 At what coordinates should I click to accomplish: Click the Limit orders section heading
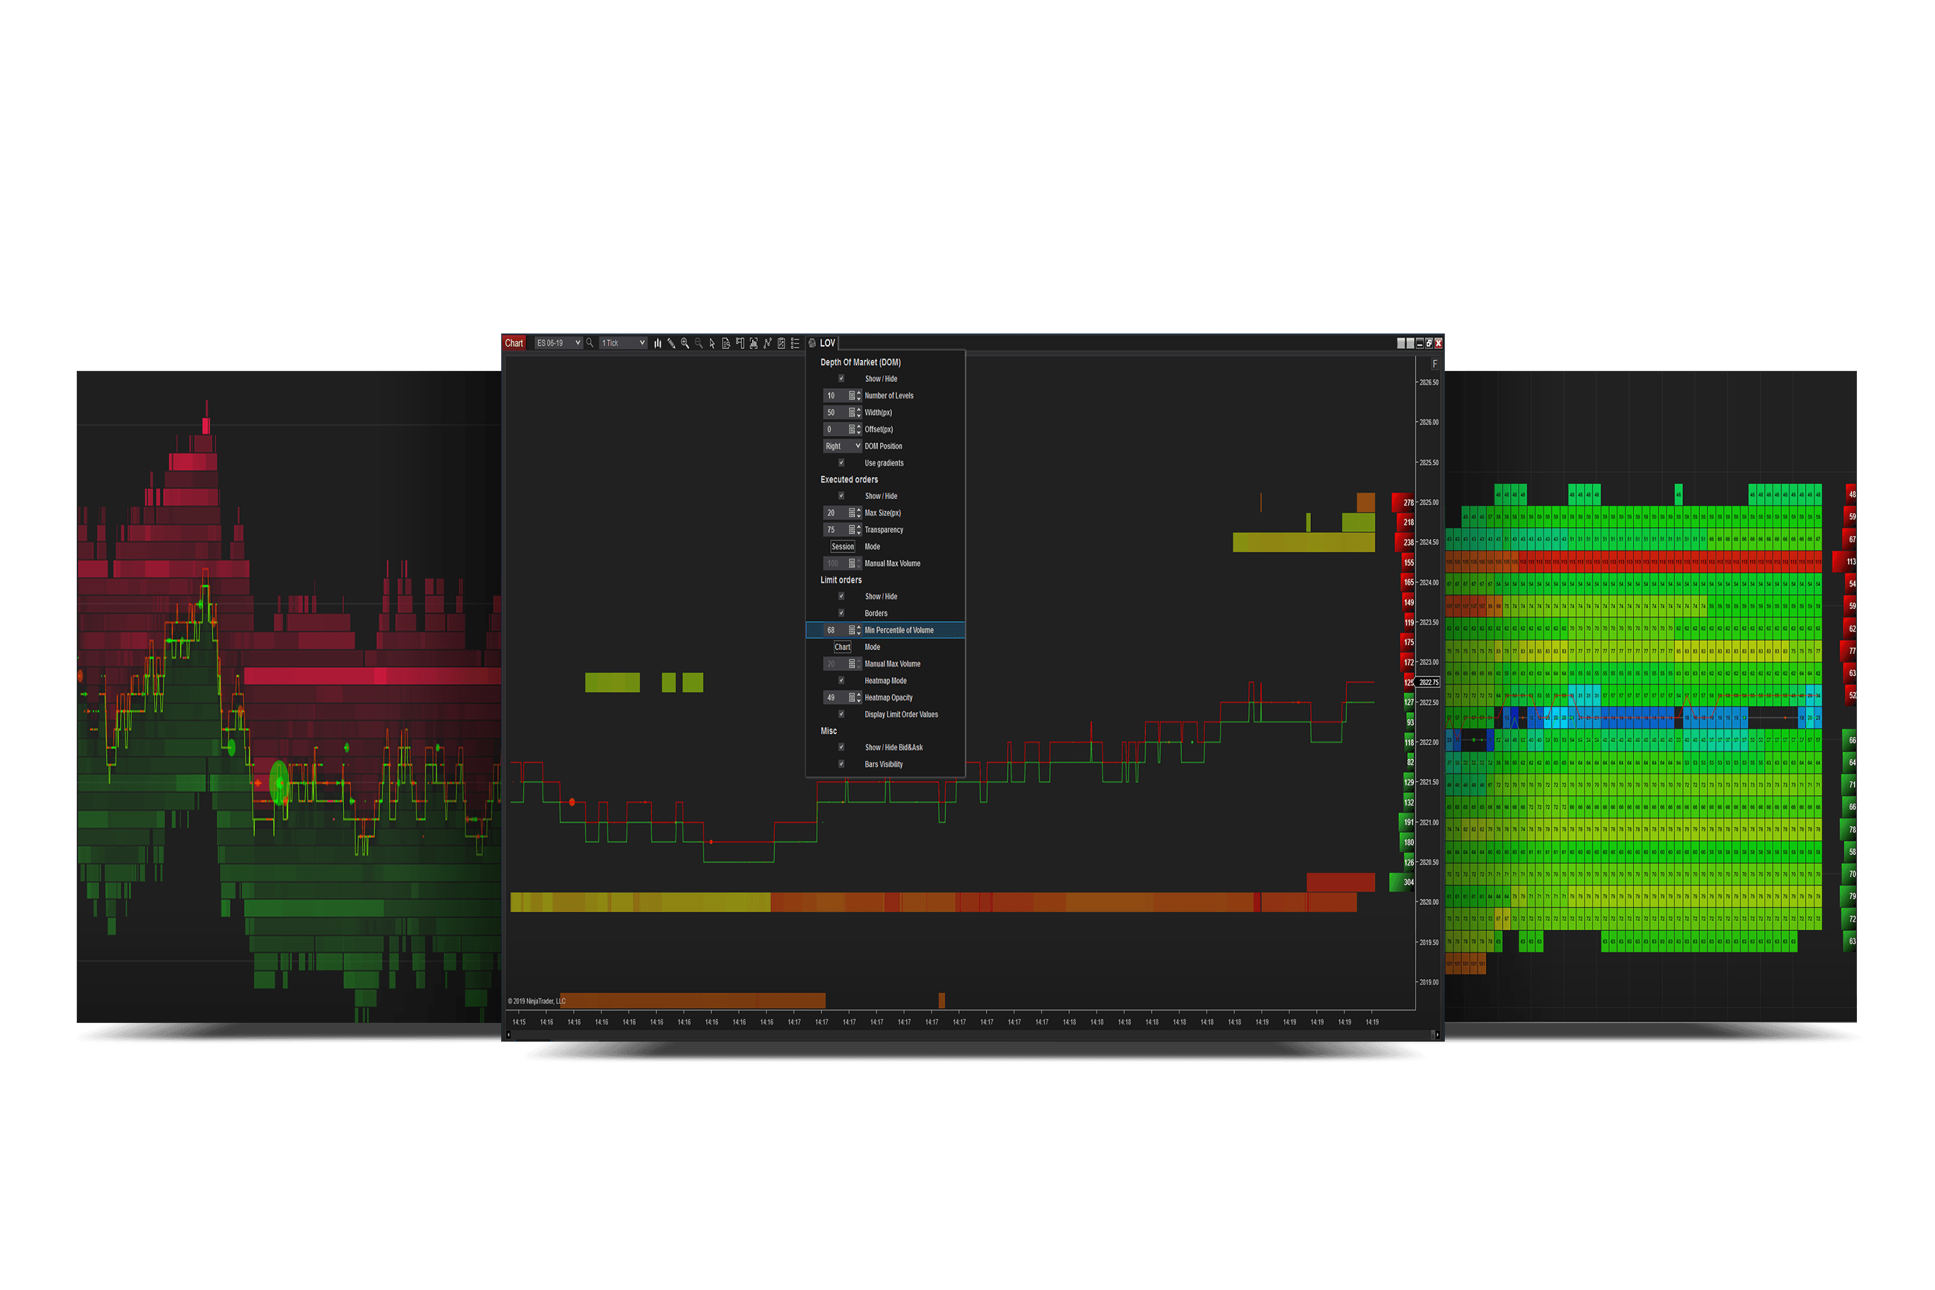pos(841,580)
